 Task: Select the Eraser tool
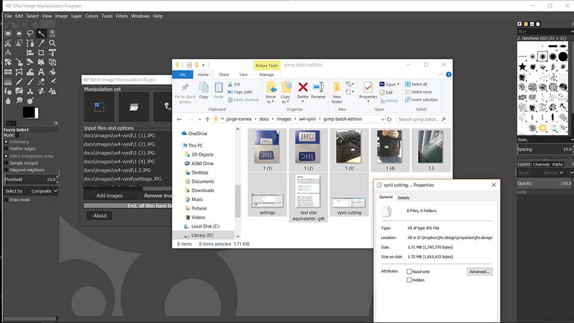point(41,82)
